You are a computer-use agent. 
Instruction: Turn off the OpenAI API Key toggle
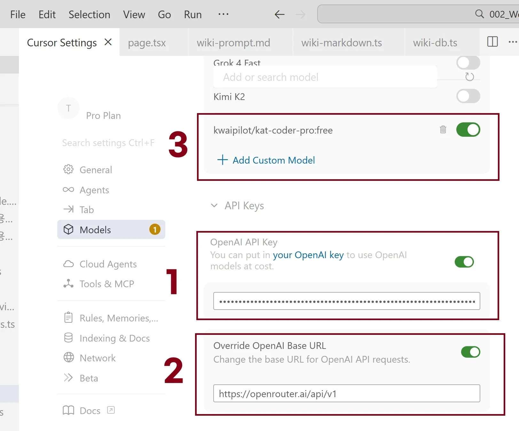(464, 262)
